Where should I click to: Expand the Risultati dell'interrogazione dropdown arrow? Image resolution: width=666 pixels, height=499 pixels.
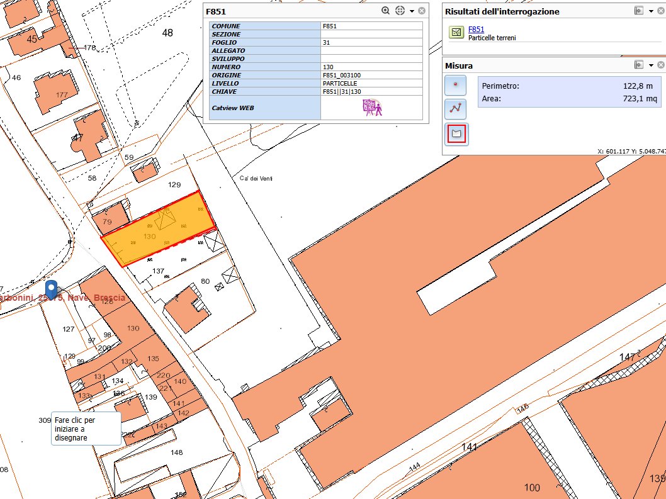point(651,12)
